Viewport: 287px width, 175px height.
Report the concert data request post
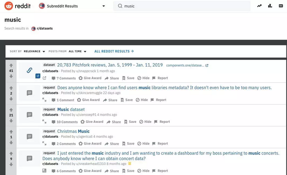160,171
